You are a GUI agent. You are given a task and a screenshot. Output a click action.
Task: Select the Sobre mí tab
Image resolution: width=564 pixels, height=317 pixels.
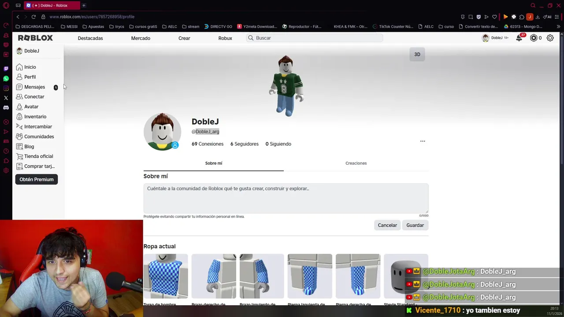pos(214,163)
